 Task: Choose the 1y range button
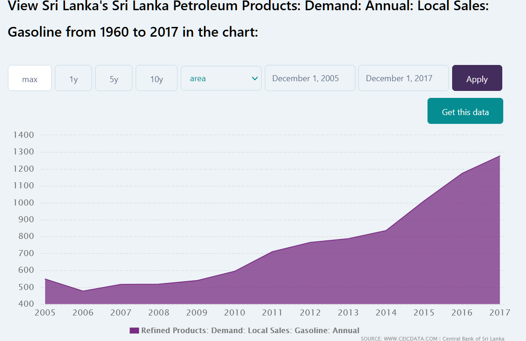pos(73,78)
